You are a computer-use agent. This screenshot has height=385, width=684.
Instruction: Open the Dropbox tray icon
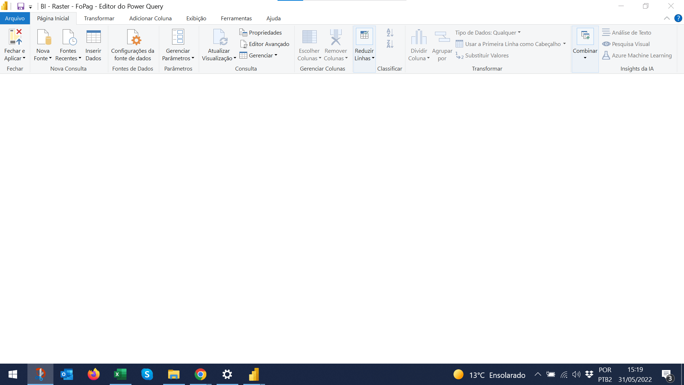point(589,374)
